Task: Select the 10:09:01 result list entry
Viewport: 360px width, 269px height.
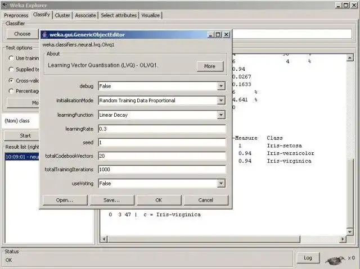Action: [22, 157]
